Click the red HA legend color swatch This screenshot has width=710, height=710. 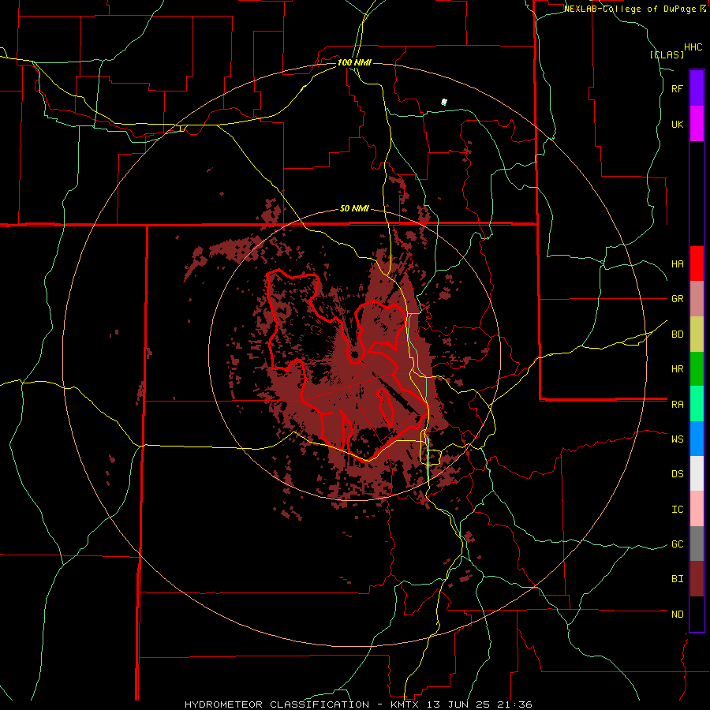click(x=697, y=263)
